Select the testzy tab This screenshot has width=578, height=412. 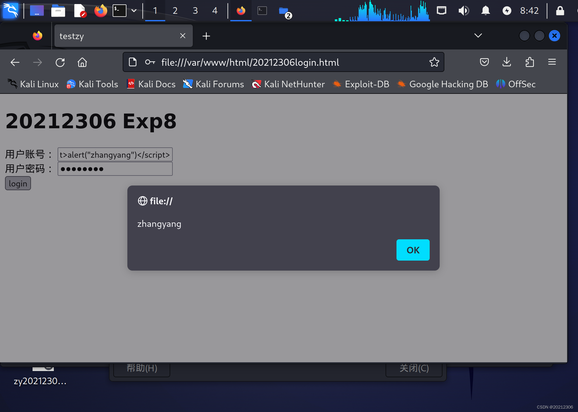(x=124, y=36)
